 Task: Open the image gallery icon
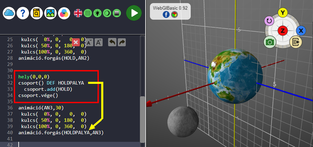point(50,13)
